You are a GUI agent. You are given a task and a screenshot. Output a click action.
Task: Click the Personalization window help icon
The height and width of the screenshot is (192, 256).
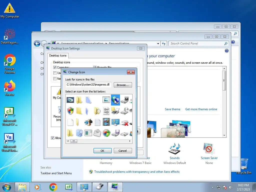coord(226,51)
